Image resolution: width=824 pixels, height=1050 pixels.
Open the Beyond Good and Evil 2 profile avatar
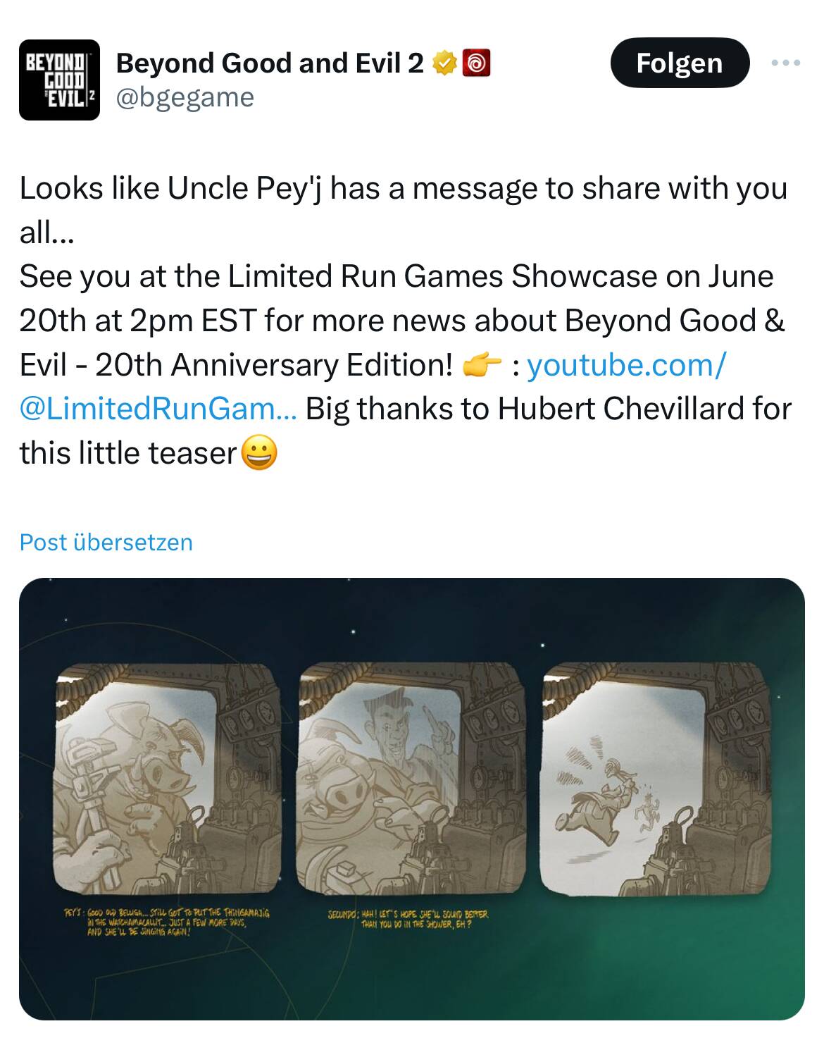coord(59,80)
